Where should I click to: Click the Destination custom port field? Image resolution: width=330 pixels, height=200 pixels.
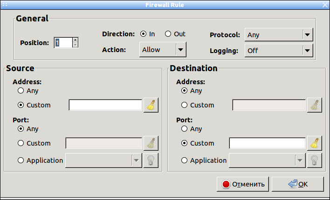click(x=267, y=143)
